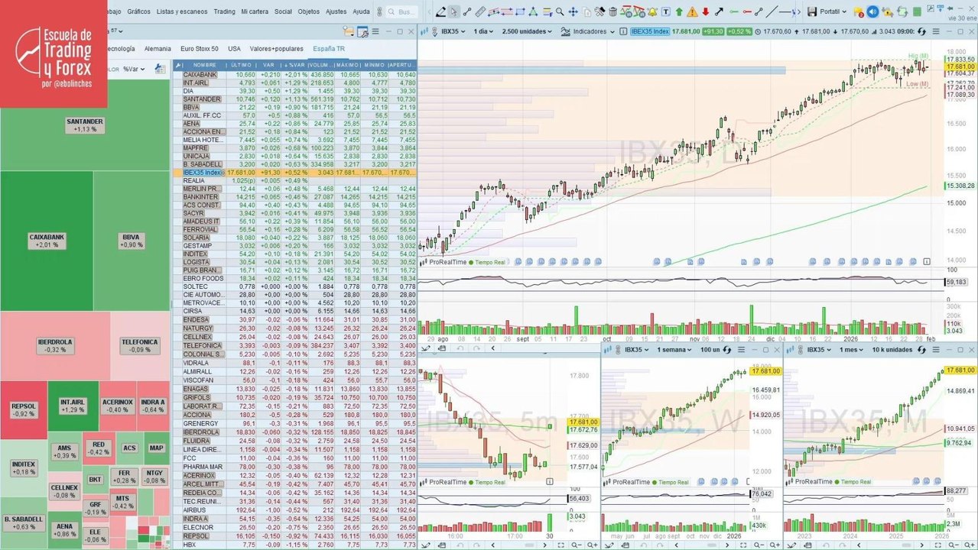Select the pencil drawing tool
Image resolution: width=978 pixels, height=550 pixels.
point(440,11)
